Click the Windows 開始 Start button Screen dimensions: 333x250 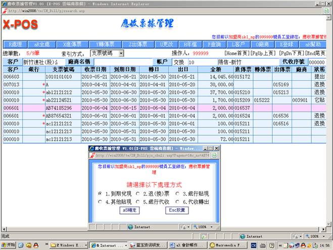9,245
